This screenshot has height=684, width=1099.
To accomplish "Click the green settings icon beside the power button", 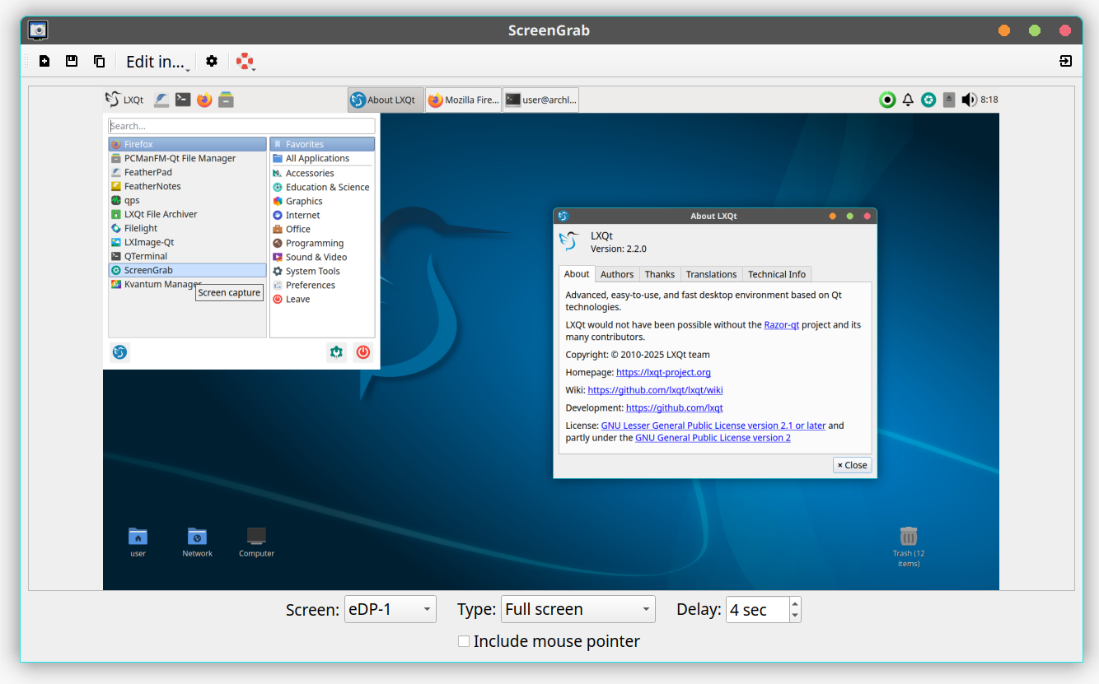I will 336,352.
